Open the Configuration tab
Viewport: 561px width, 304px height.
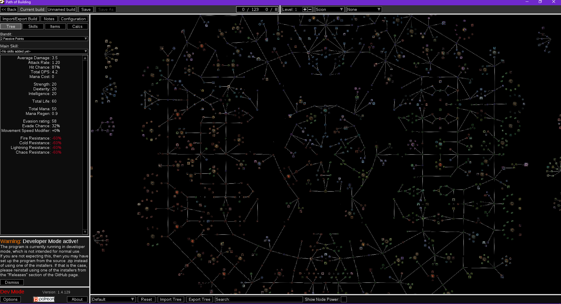coord(73,18)
